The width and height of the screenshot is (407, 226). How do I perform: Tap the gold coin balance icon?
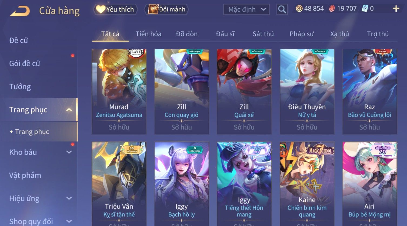tap(299, 9)
